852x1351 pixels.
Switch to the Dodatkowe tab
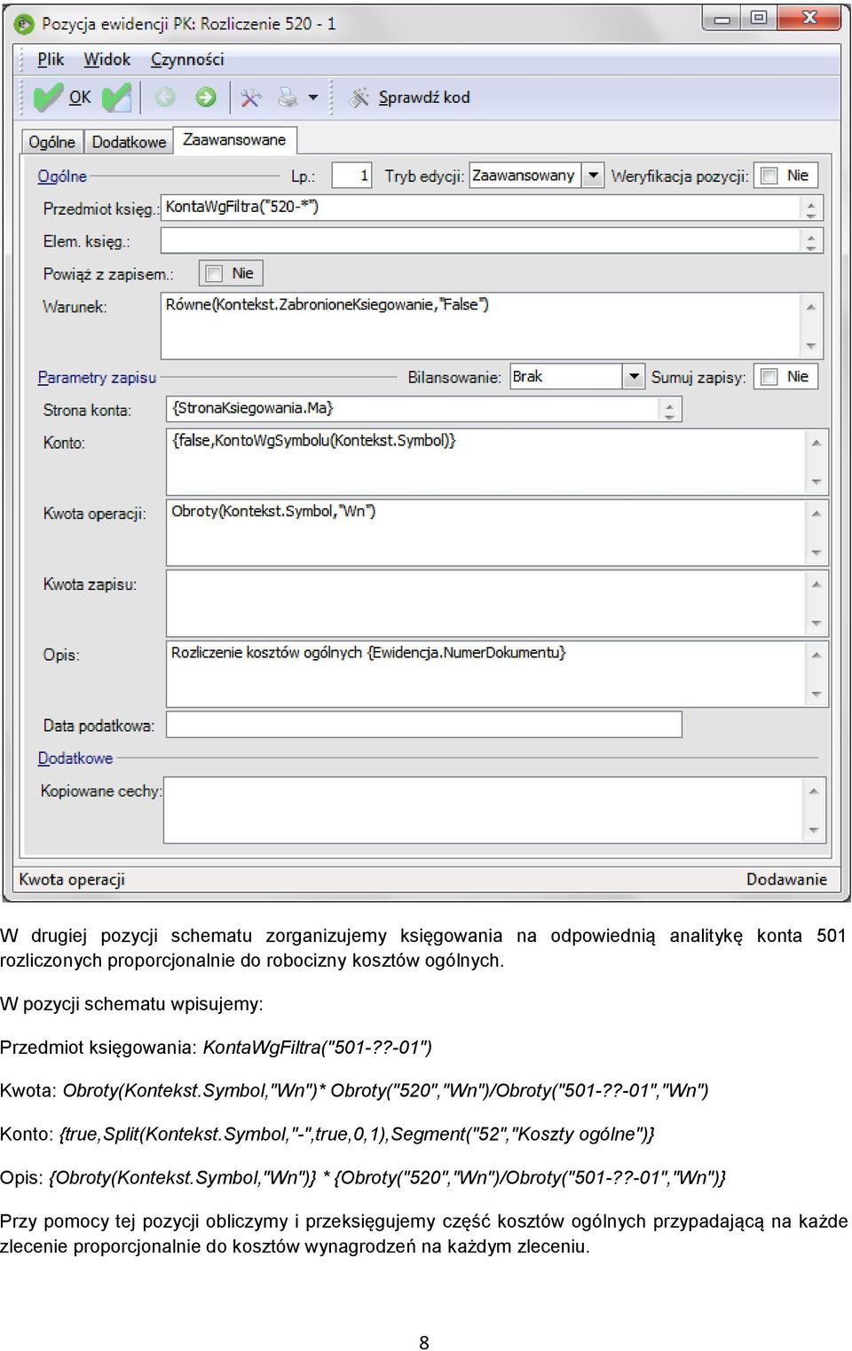point(129,142)
